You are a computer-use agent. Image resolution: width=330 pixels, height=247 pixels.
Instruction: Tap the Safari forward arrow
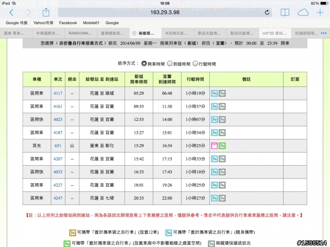(29, 12)
